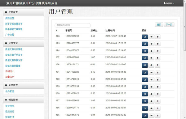Screen dimensions: 186x119
Task: Delete user 190 using trash icon
Action: pos(158,80)
